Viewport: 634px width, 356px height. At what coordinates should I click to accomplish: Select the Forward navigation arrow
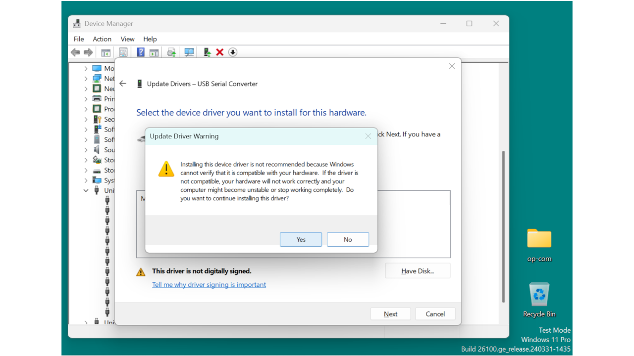click(88, 52)
